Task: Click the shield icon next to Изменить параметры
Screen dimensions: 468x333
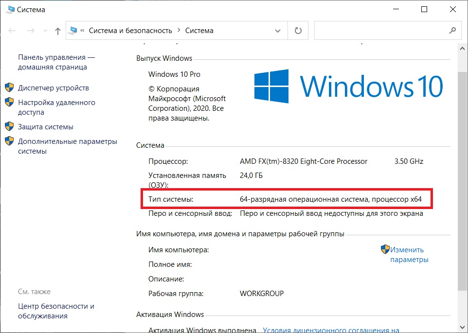Action: 385,249
